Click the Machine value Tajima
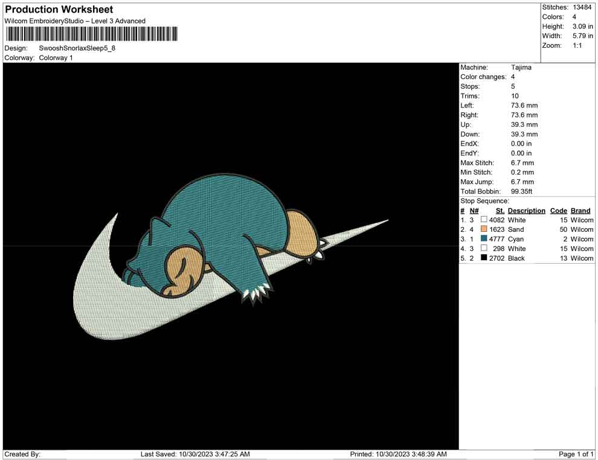The image size is (598, 460). point(521,68)
